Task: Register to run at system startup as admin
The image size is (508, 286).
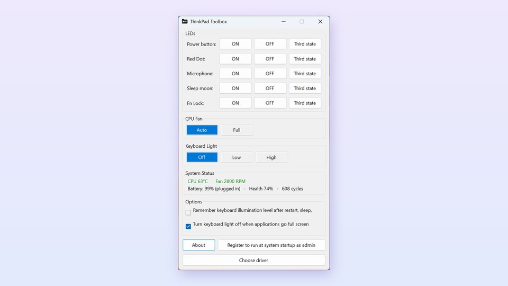Action: click(x=271, y=245)
